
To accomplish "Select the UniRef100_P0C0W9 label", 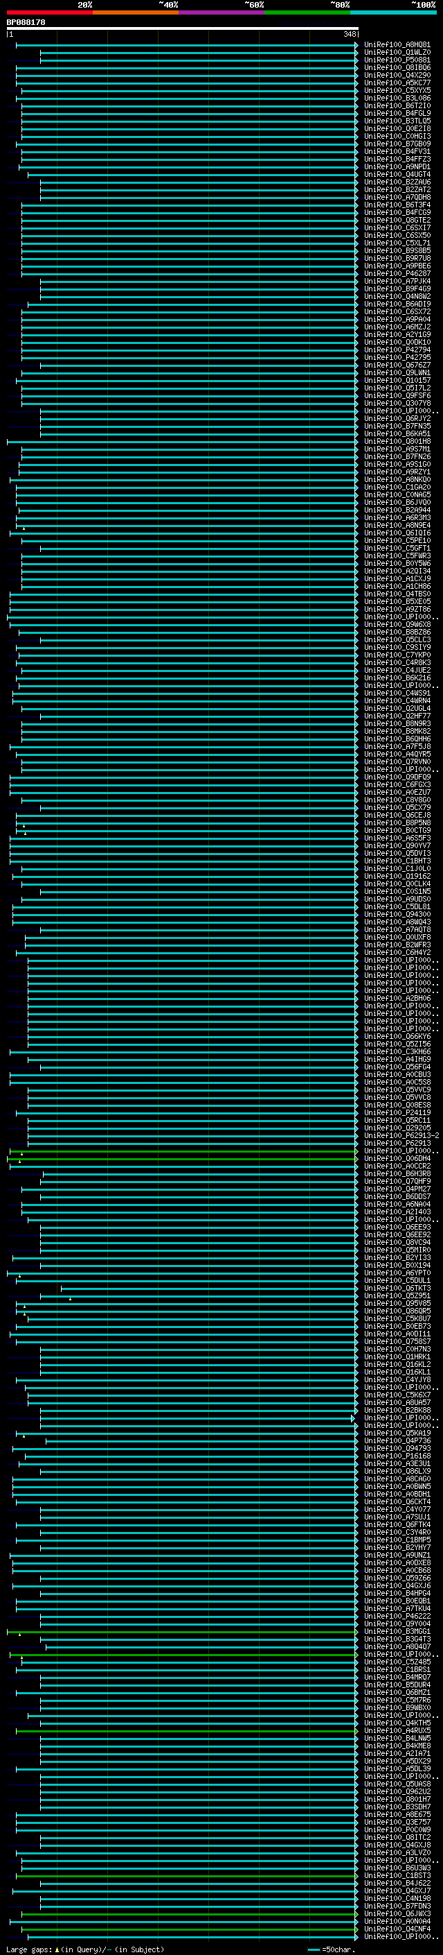I will [x=397, y=1829].
